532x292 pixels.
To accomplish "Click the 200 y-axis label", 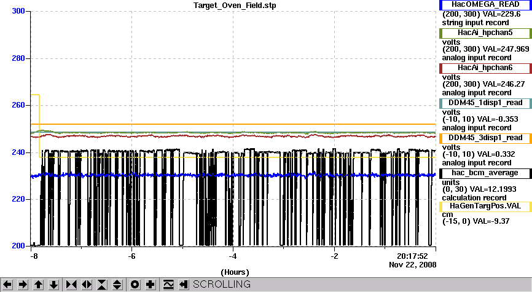I will point(18,246).
